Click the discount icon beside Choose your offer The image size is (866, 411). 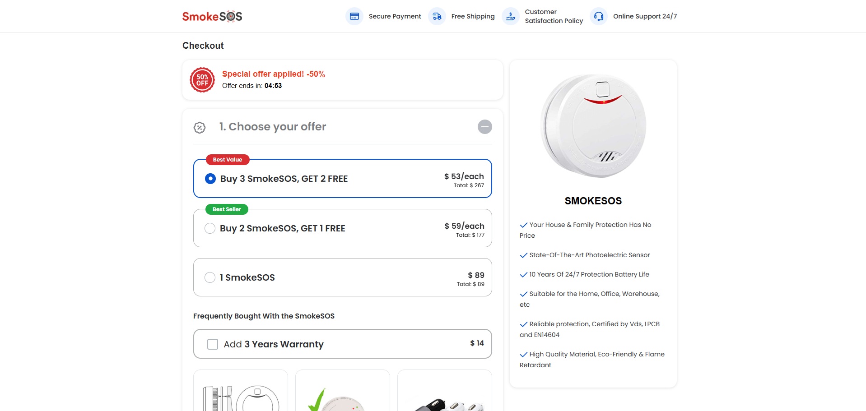[x=200, y=128]
